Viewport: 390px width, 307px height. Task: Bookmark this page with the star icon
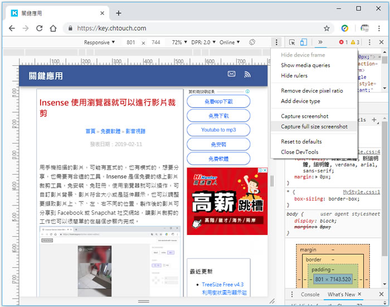pos(326,28)
